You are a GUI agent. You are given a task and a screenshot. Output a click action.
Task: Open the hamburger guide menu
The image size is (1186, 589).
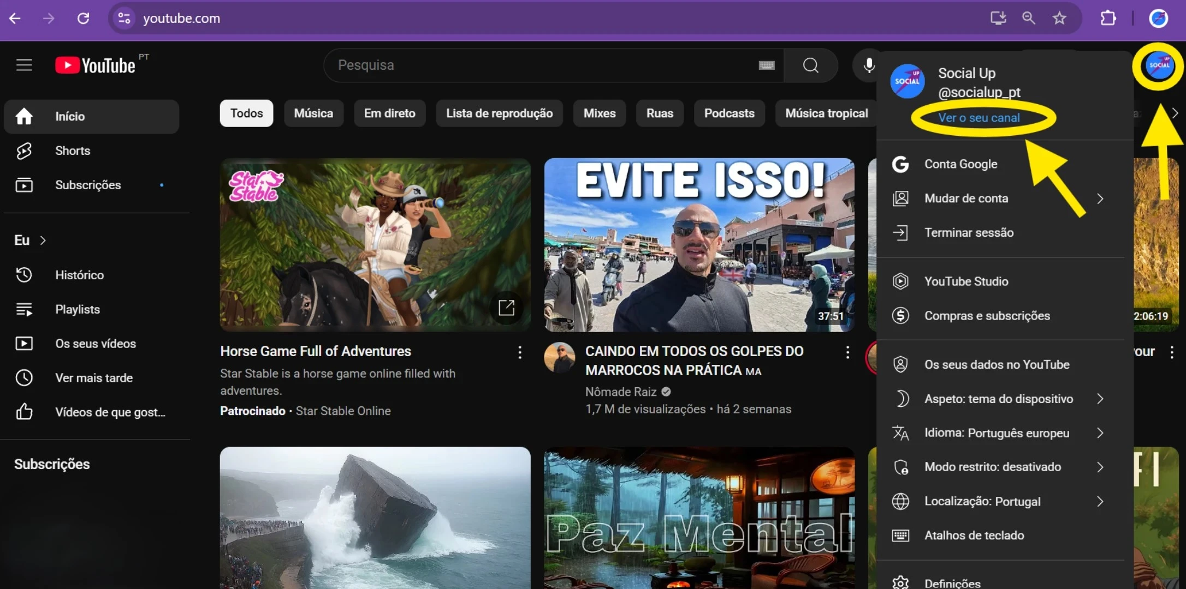[x=24, y=65]
